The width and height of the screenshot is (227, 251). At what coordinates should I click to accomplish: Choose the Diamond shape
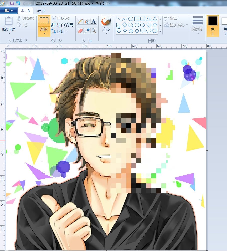coord(125,25)
